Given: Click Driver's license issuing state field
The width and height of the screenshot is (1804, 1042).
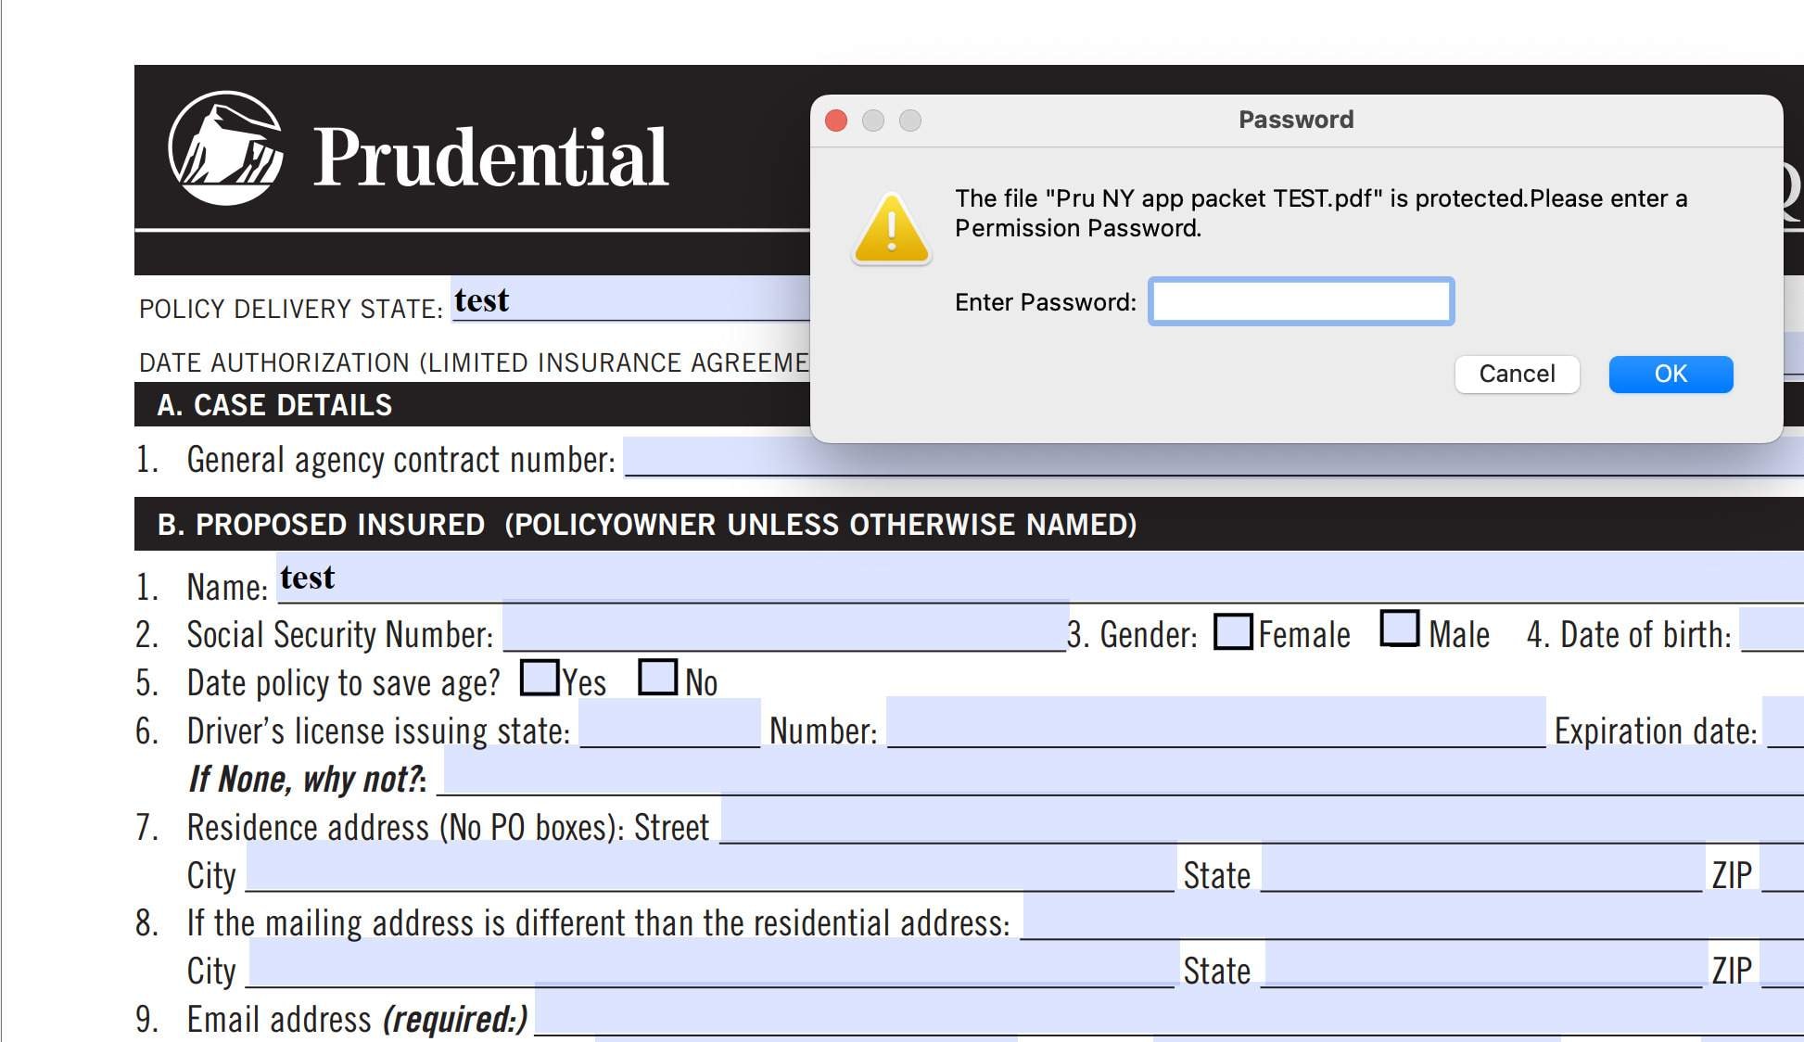Looking at the screenshot, I should (x=669, y=723).
